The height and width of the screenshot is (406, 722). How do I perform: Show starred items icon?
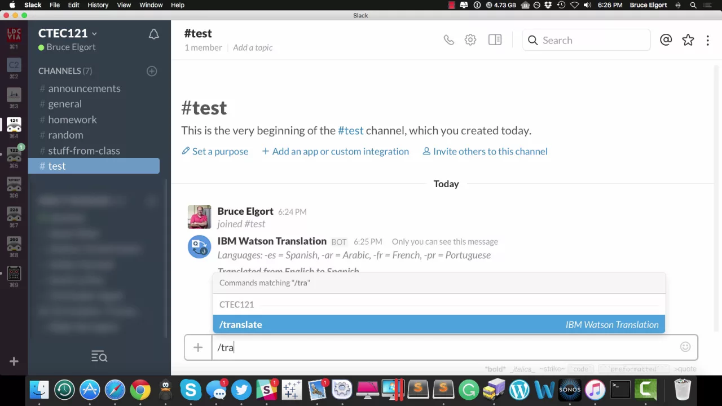point(688,40)
